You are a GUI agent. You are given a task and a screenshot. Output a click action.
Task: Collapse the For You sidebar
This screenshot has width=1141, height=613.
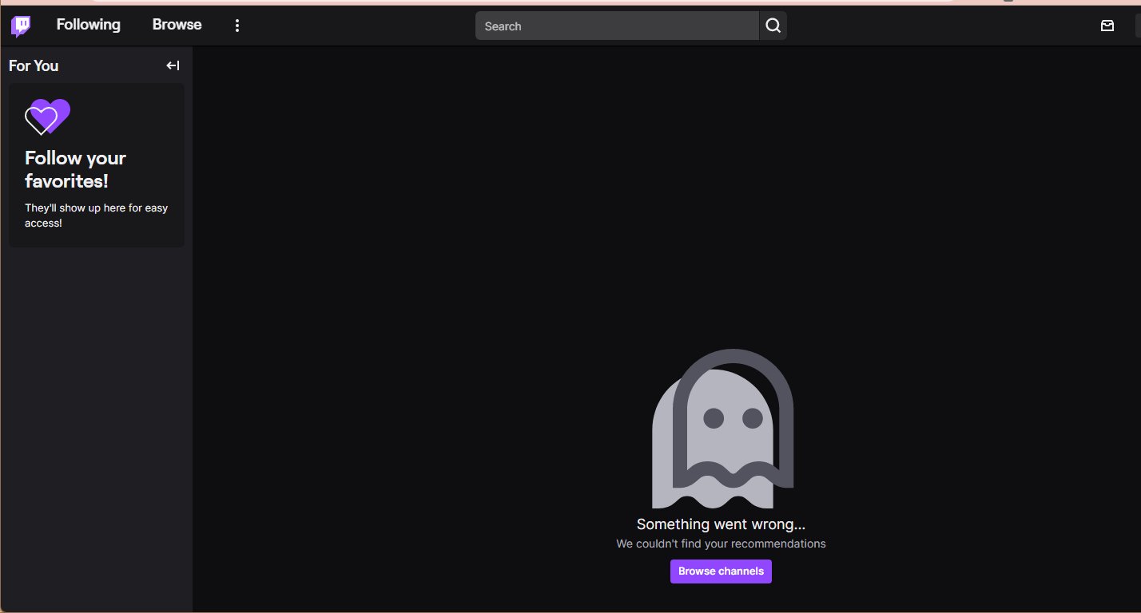click(x=173, y=65)
